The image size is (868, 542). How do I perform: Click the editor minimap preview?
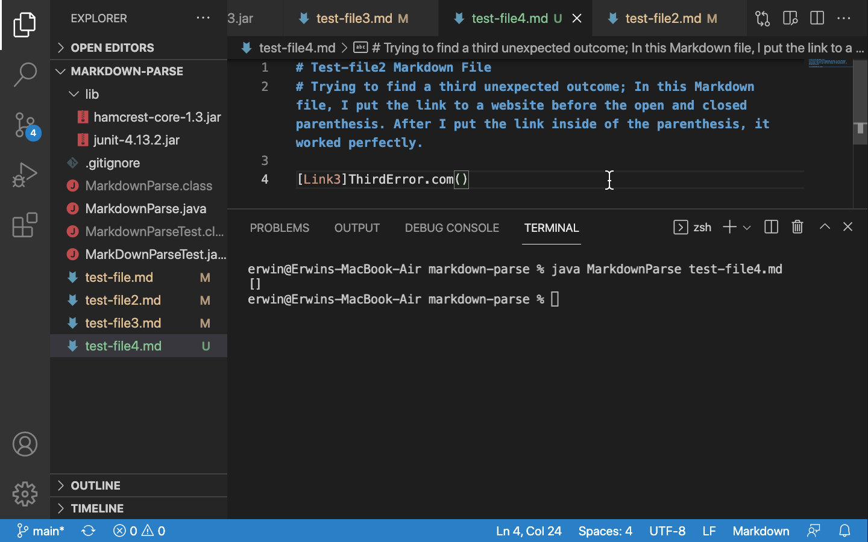pyautogui.click(x=830, y=63)
